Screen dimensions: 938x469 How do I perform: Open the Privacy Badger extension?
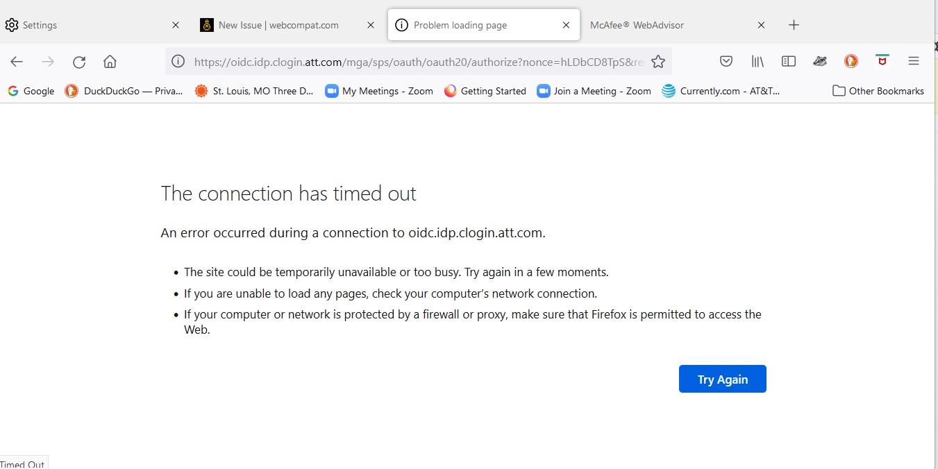pyautogui.click(x=820, y=61)
